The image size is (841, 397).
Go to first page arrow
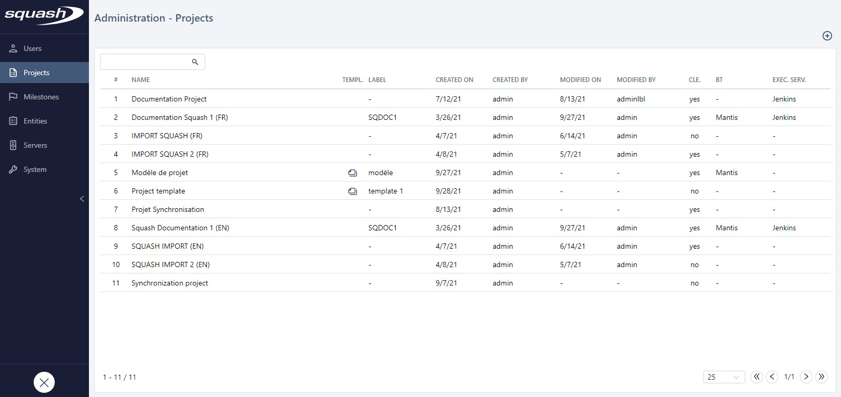tap(757, 376)
